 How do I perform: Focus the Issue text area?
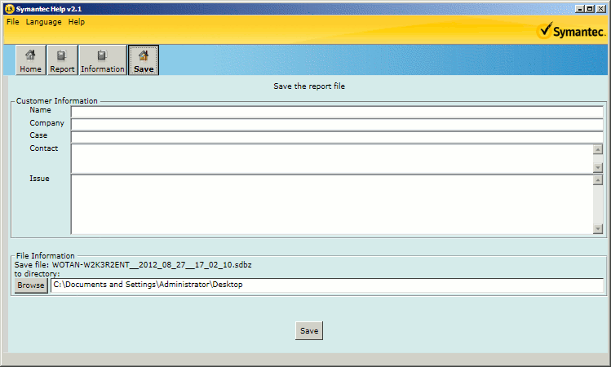point(332,205)
